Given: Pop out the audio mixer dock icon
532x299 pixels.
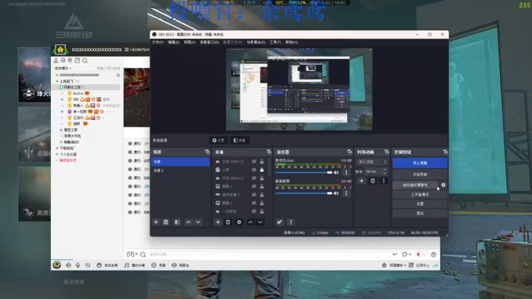Looking at the screenshot, I should pyautogui.click(x=349, y=152).
